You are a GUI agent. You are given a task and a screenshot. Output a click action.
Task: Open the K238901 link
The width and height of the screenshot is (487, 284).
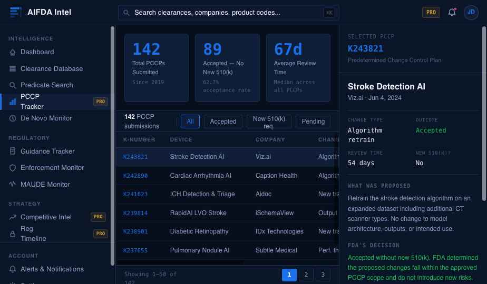tap(135, 231)
